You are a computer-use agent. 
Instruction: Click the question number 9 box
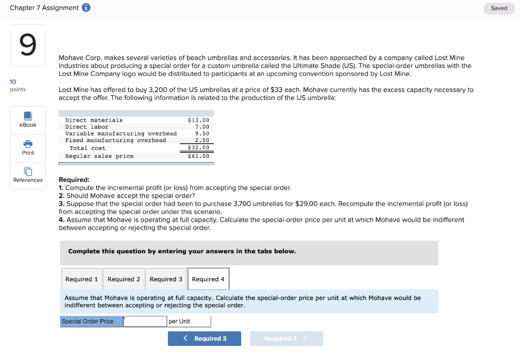coord(28,45)
